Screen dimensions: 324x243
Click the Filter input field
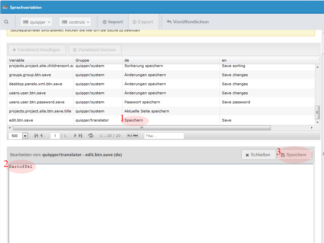(164, 136)
